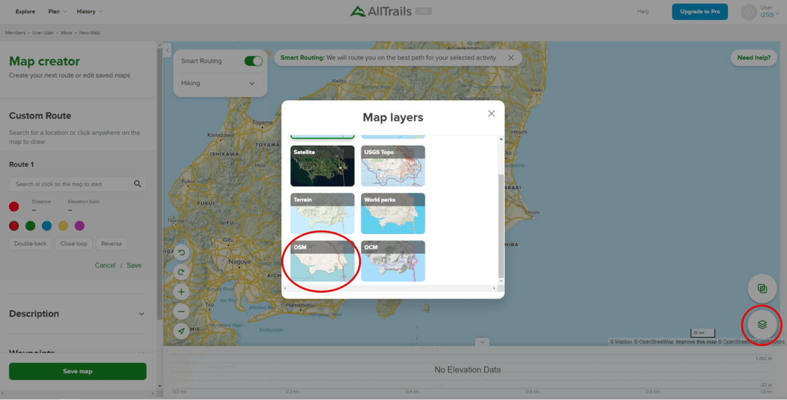Pick the red route color swatch

(x=14, y=226)
